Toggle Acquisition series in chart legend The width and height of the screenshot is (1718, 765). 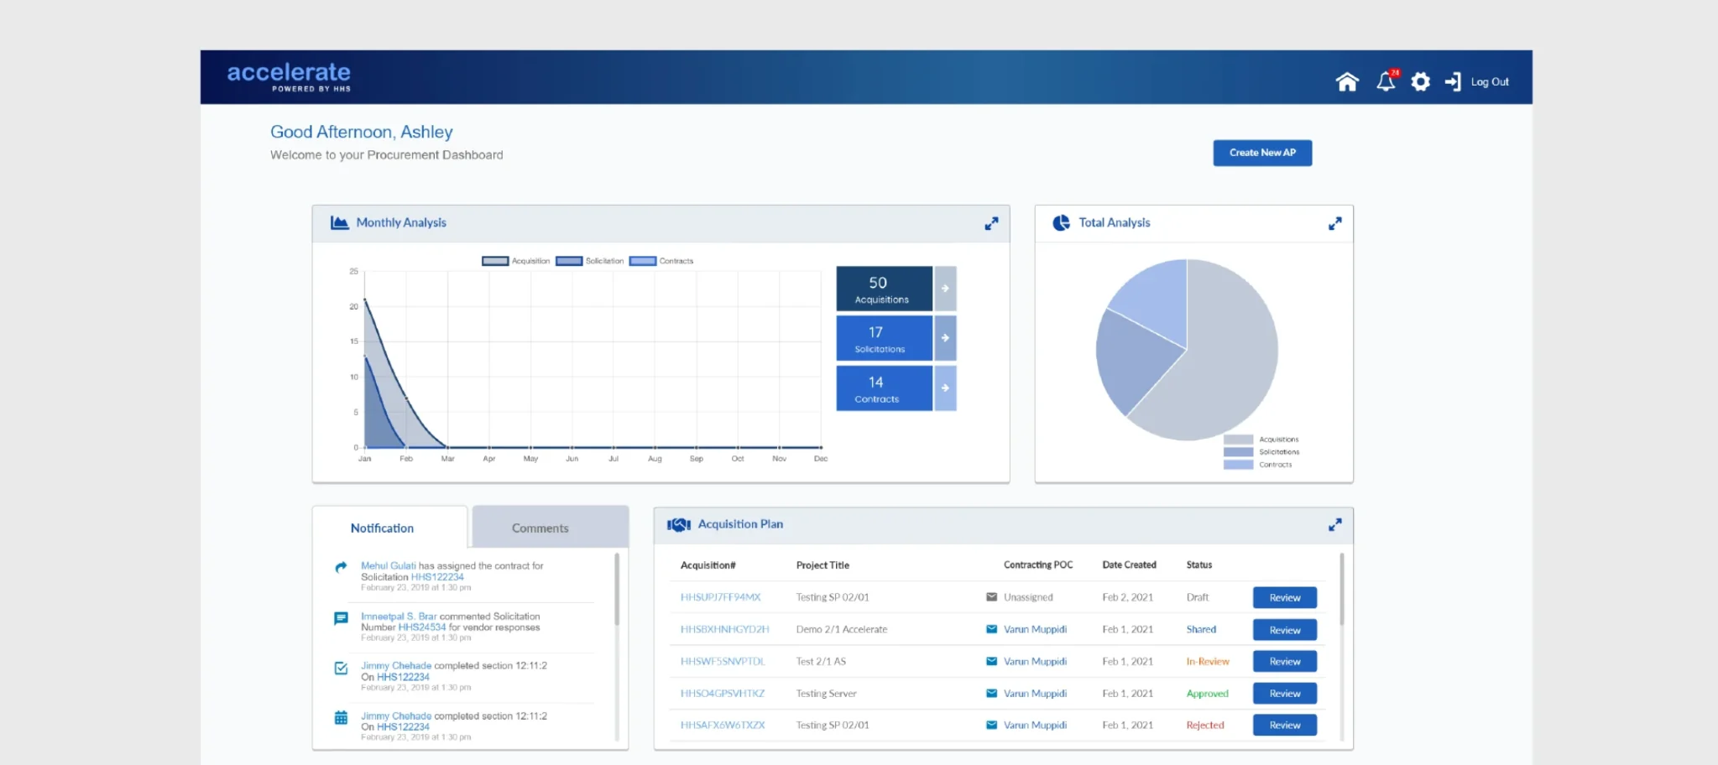coord(515,261)
